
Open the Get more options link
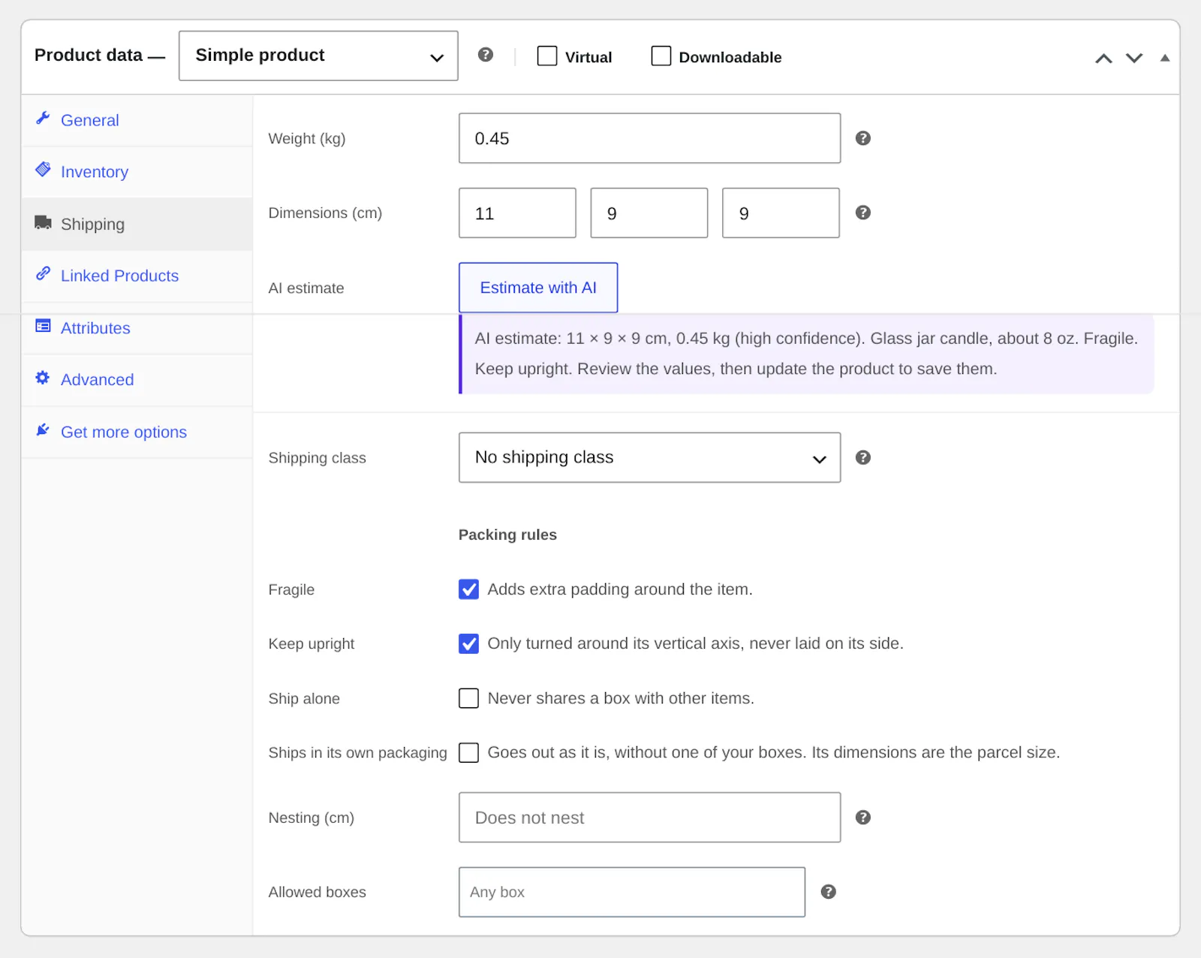[124, 432]
